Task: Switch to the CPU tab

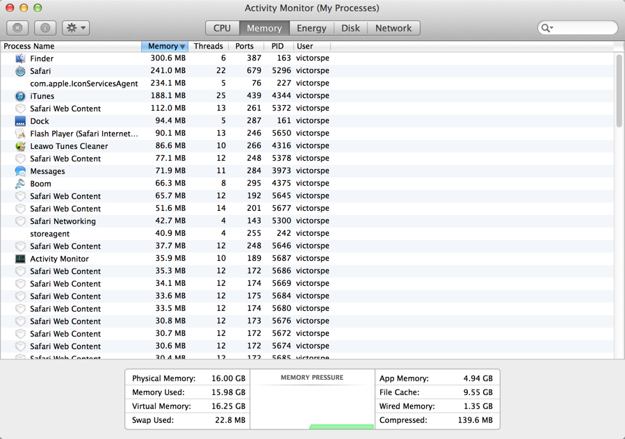Action: click(222, 28)
